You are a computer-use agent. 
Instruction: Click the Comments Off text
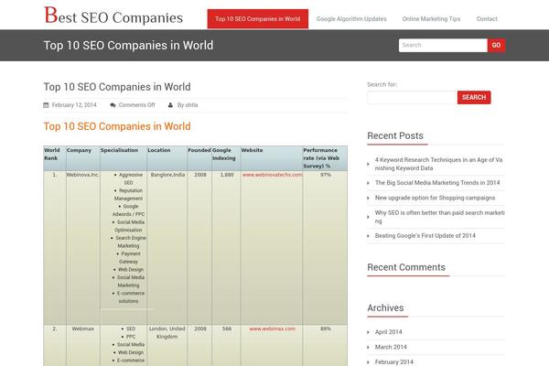(x=136, y=105)
